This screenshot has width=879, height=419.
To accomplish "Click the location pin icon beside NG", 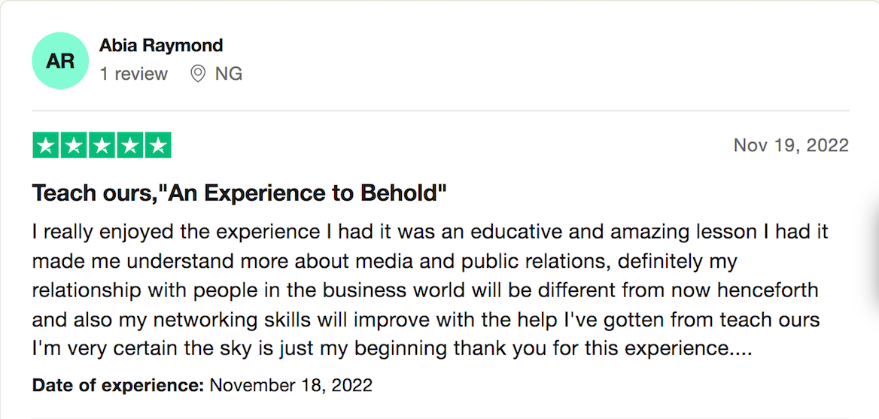I will point(197,74).
